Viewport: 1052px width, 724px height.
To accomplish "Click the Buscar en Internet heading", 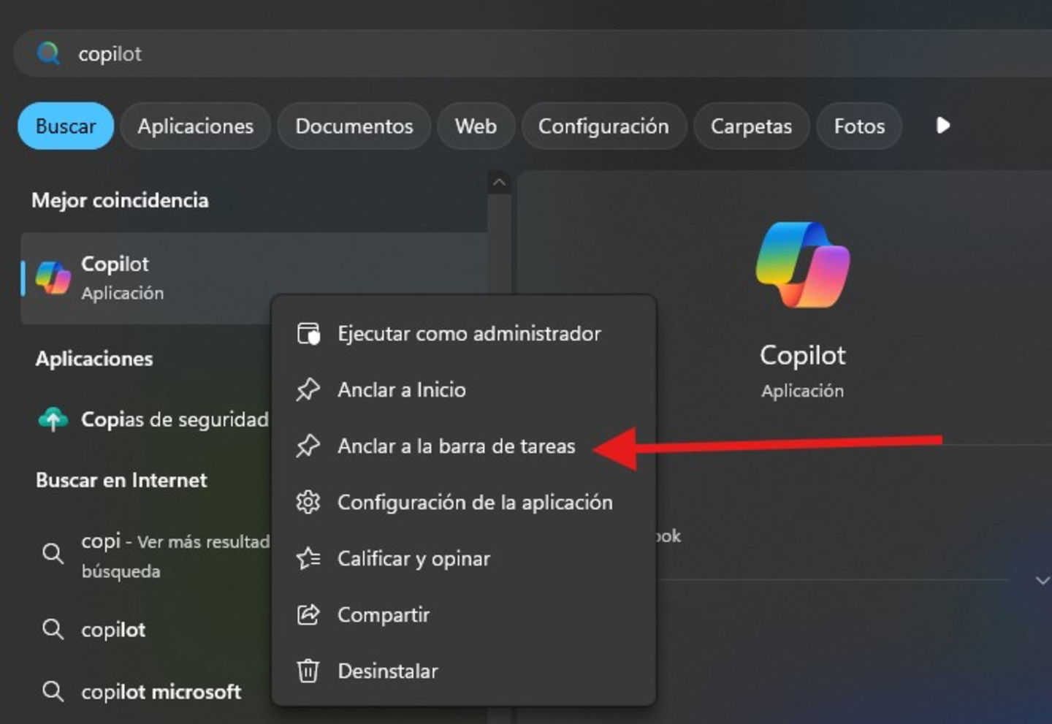I will tap(121, 480).
